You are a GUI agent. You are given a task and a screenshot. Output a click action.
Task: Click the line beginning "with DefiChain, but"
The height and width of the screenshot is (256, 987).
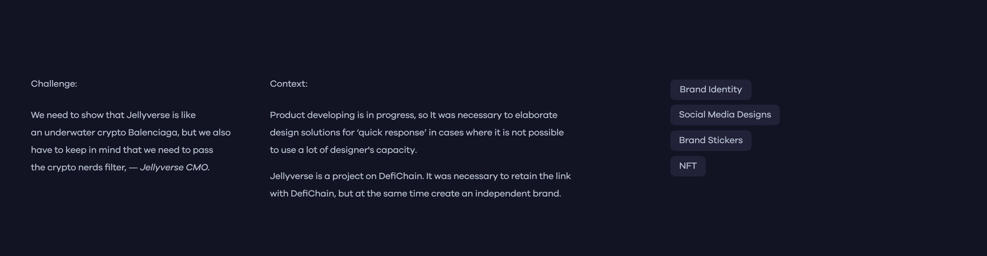click(415, 194)
